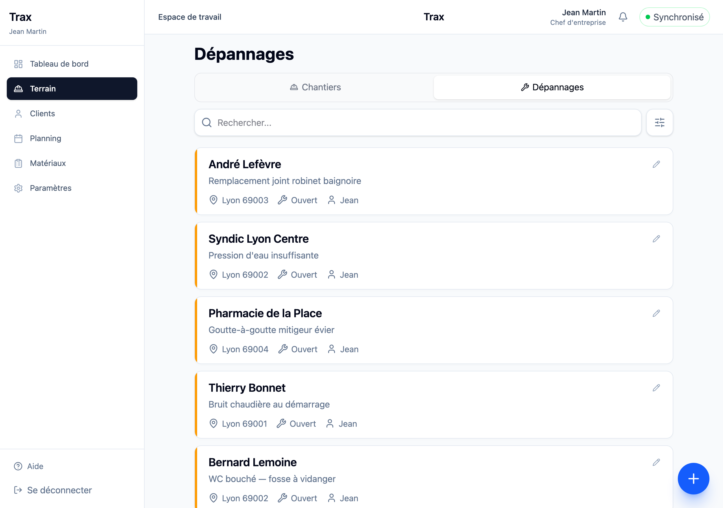Click Trax title in top header
The width and height of the screenshot is (723, 508).
point(434,17)
